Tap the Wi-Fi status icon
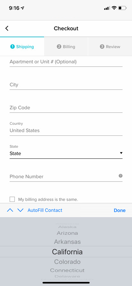This screenshot has width=132, height=286. point(114,8)
